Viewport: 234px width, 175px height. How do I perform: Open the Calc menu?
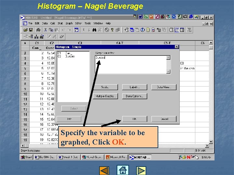tap(53, 23)
